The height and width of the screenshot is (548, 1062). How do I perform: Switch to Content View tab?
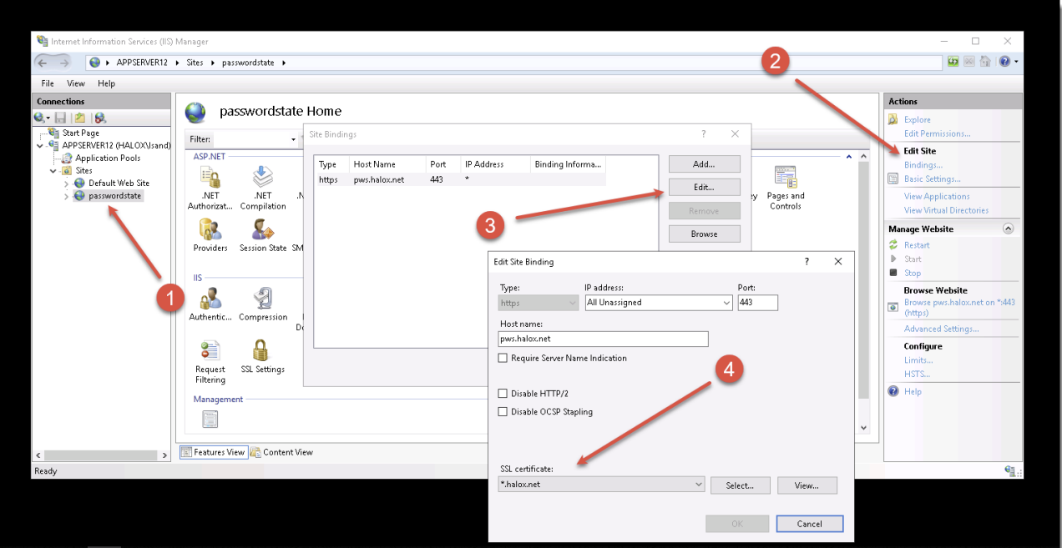point(281,452)
